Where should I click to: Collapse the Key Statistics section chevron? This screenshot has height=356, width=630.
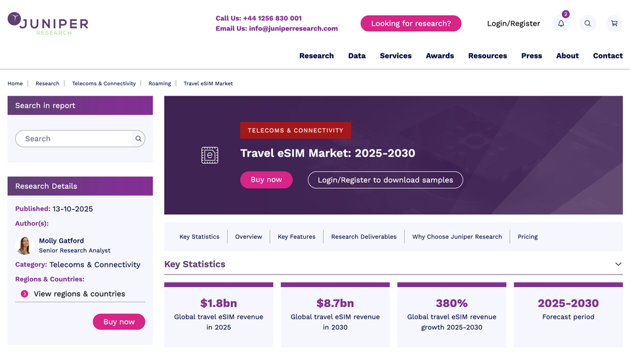[x=618, y=264]
